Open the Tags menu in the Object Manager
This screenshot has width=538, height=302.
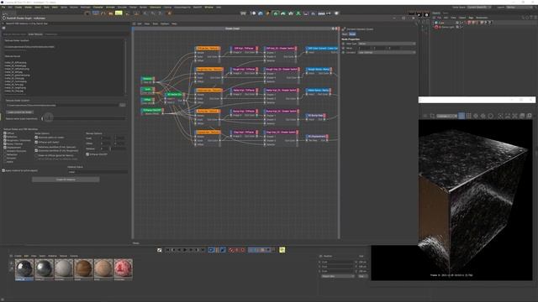pyautogui.click(x=471, y=18)
